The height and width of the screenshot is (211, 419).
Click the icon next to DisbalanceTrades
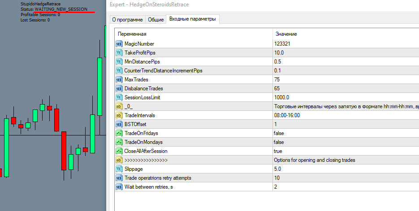(x=119, y=89)
